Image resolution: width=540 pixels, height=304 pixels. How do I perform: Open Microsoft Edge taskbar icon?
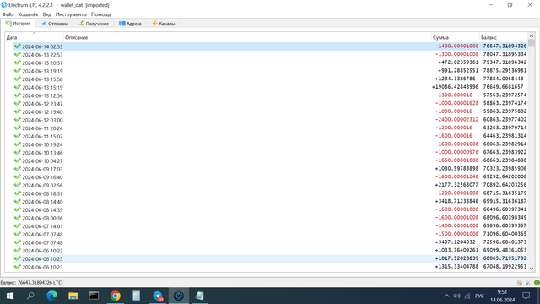52,296
